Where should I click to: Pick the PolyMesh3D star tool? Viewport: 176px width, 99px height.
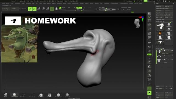coord(169,29)
